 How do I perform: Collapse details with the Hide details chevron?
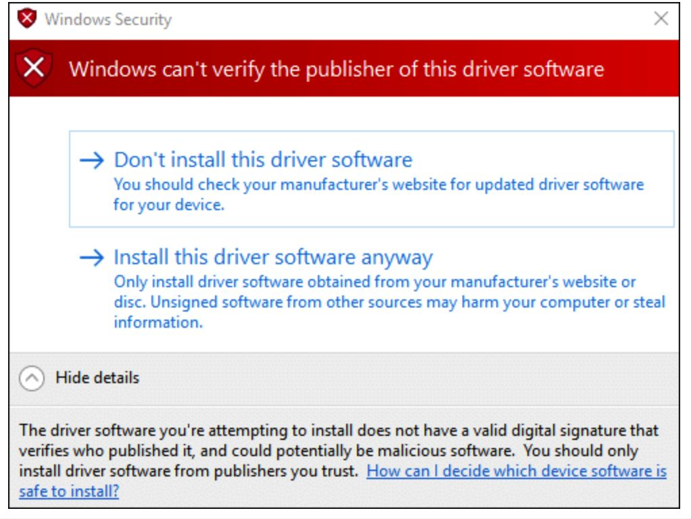pyautogui.click(x=32, y=378)
